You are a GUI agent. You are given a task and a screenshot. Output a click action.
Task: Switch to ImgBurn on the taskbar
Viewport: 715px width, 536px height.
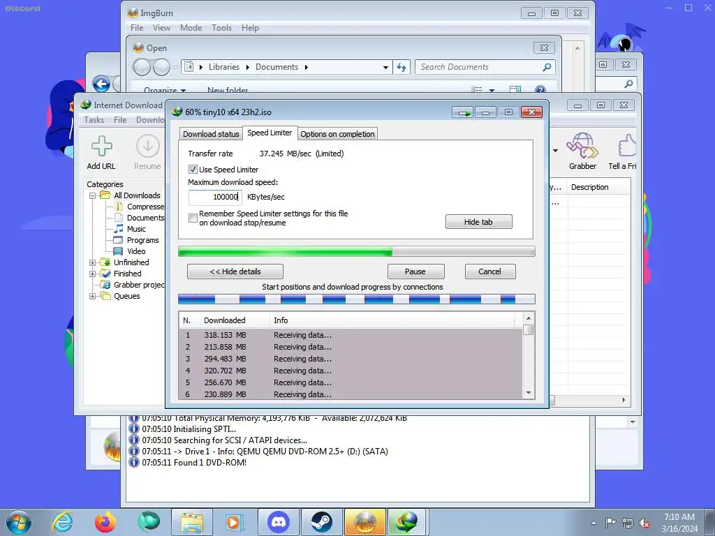point(364,522)
